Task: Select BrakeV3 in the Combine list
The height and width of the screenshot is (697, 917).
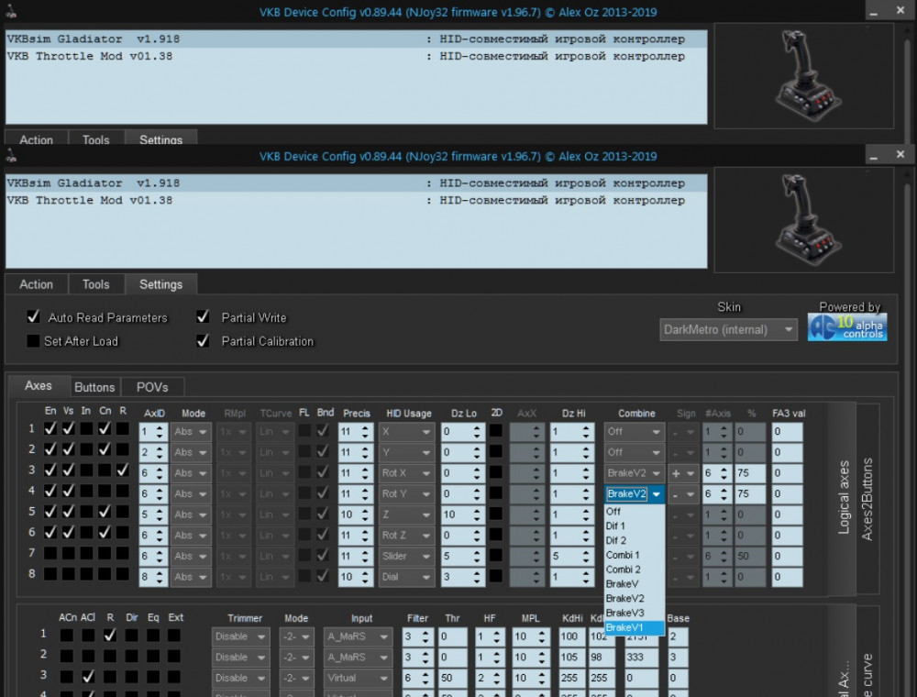Action: click(634, 613)
